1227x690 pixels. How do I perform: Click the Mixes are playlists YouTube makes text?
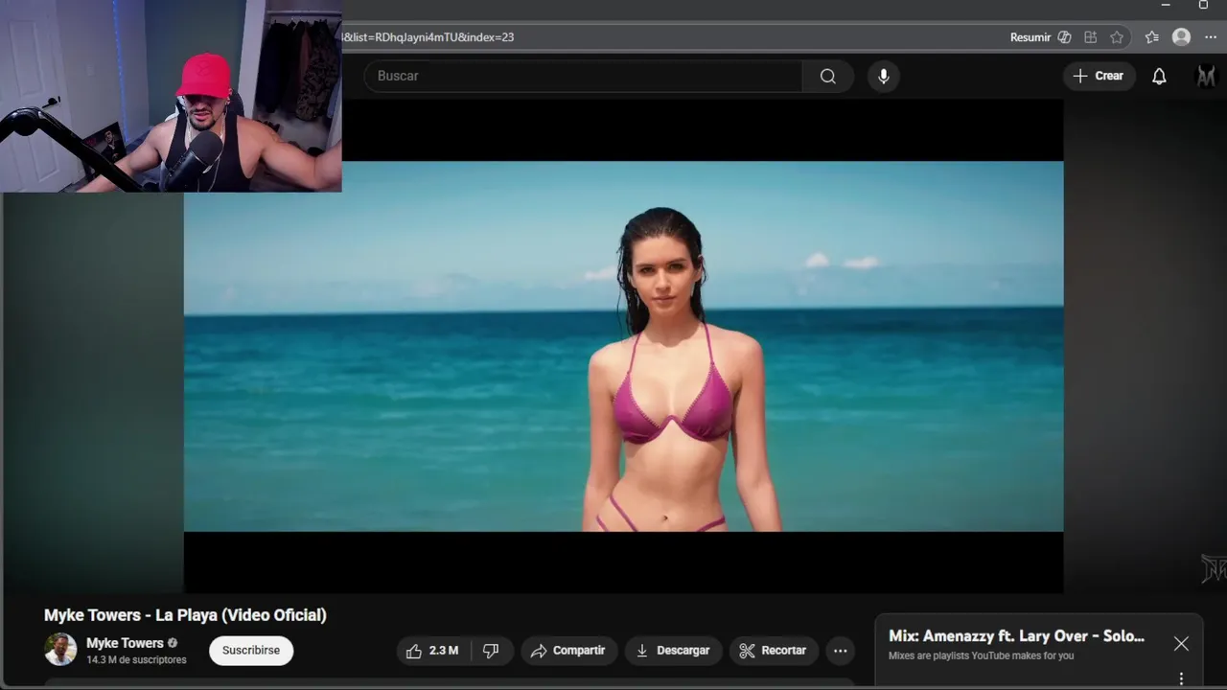coord(981,656)
